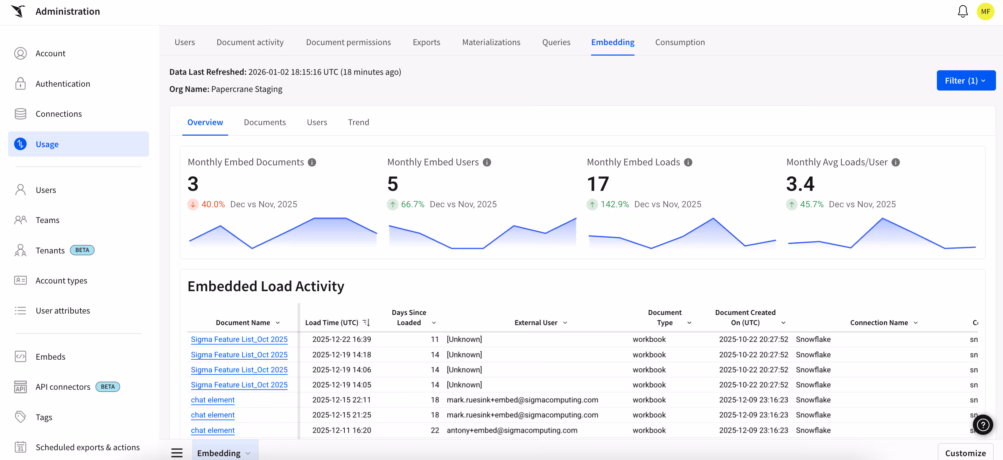
Task: Expand the Filter (1) dropdown
Action: point(966,80)
